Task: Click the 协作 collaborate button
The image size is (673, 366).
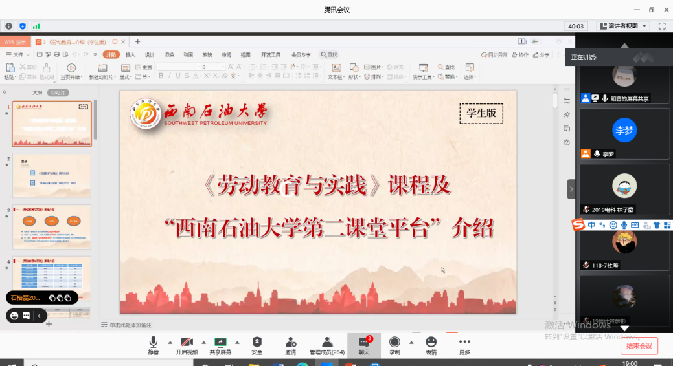Action: pyautogui.click(x=520, y=54)
